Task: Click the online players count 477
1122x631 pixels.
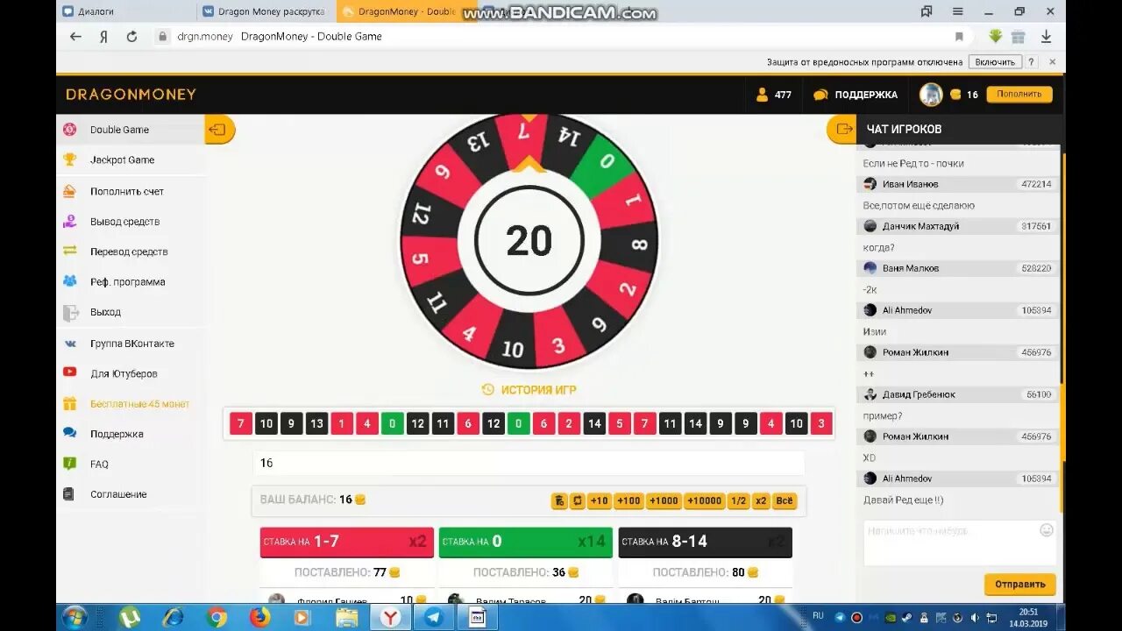Action: (774, 95)
